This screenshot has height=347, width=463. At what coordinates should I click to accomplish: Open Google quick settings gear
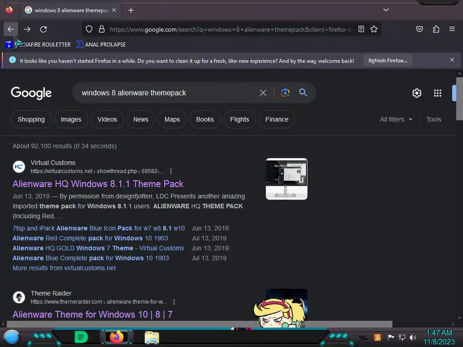(416, 93)
